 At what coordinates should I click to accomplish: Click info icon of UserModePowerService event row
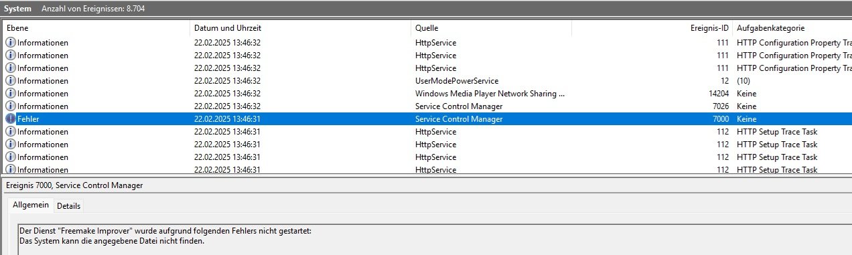point(11,81)
